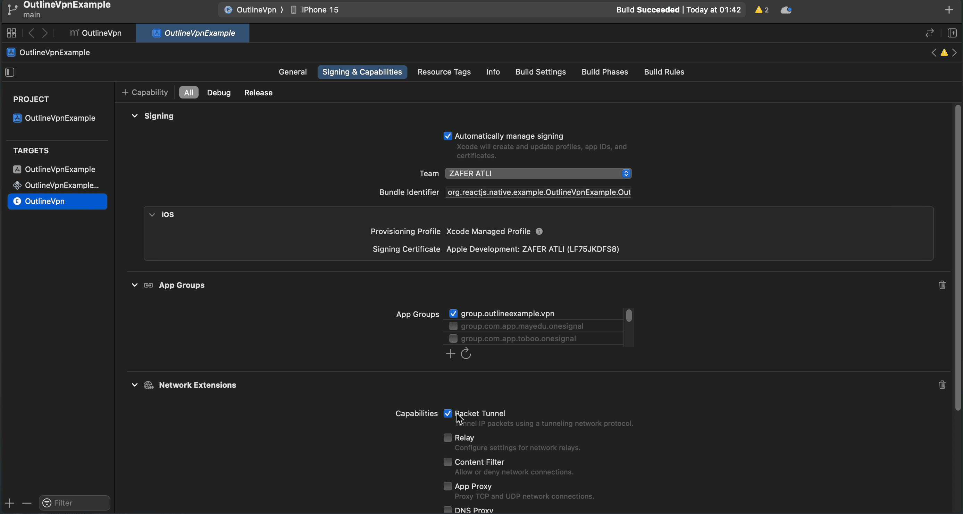Image resolution: width=963 pixels, height=514 pixels.
Task: Click the targets Filter field
Action: (x=74, y=503)
